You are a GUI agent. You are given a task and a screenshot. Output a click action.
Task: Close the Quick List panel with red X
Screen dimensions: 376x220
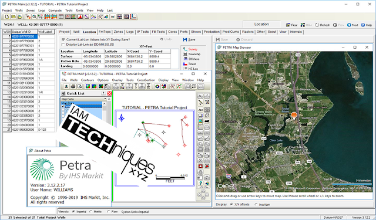109,93
